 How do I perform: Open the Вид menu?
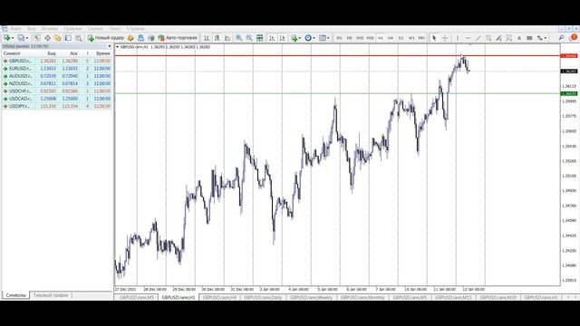click(x=32, y=28)
